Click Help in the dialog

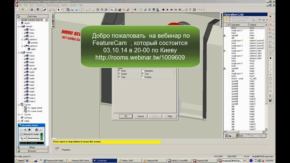pos(170,116)
